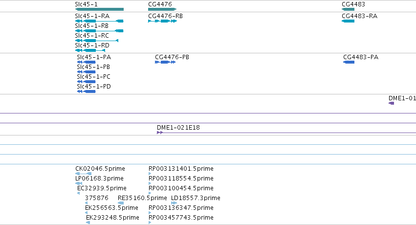Select the Slc45-1 gene bar
This screenshot has height=225, width=416.
click(99, 9)
